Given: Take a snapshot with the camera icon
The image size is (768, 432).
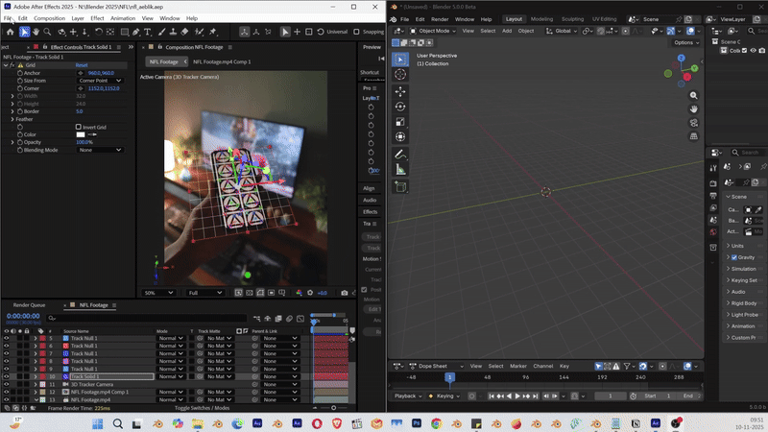Looking at the screenshot, I should [x=345, y=293].
